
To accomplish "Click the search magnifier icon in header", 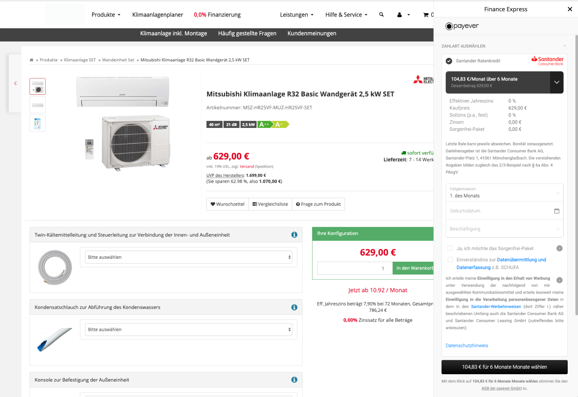I will (381, 15).
